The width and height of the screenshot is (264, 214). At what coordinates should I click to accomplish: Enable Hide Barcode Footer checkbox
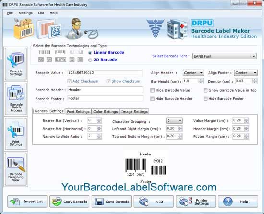click(x=205, y=99)
